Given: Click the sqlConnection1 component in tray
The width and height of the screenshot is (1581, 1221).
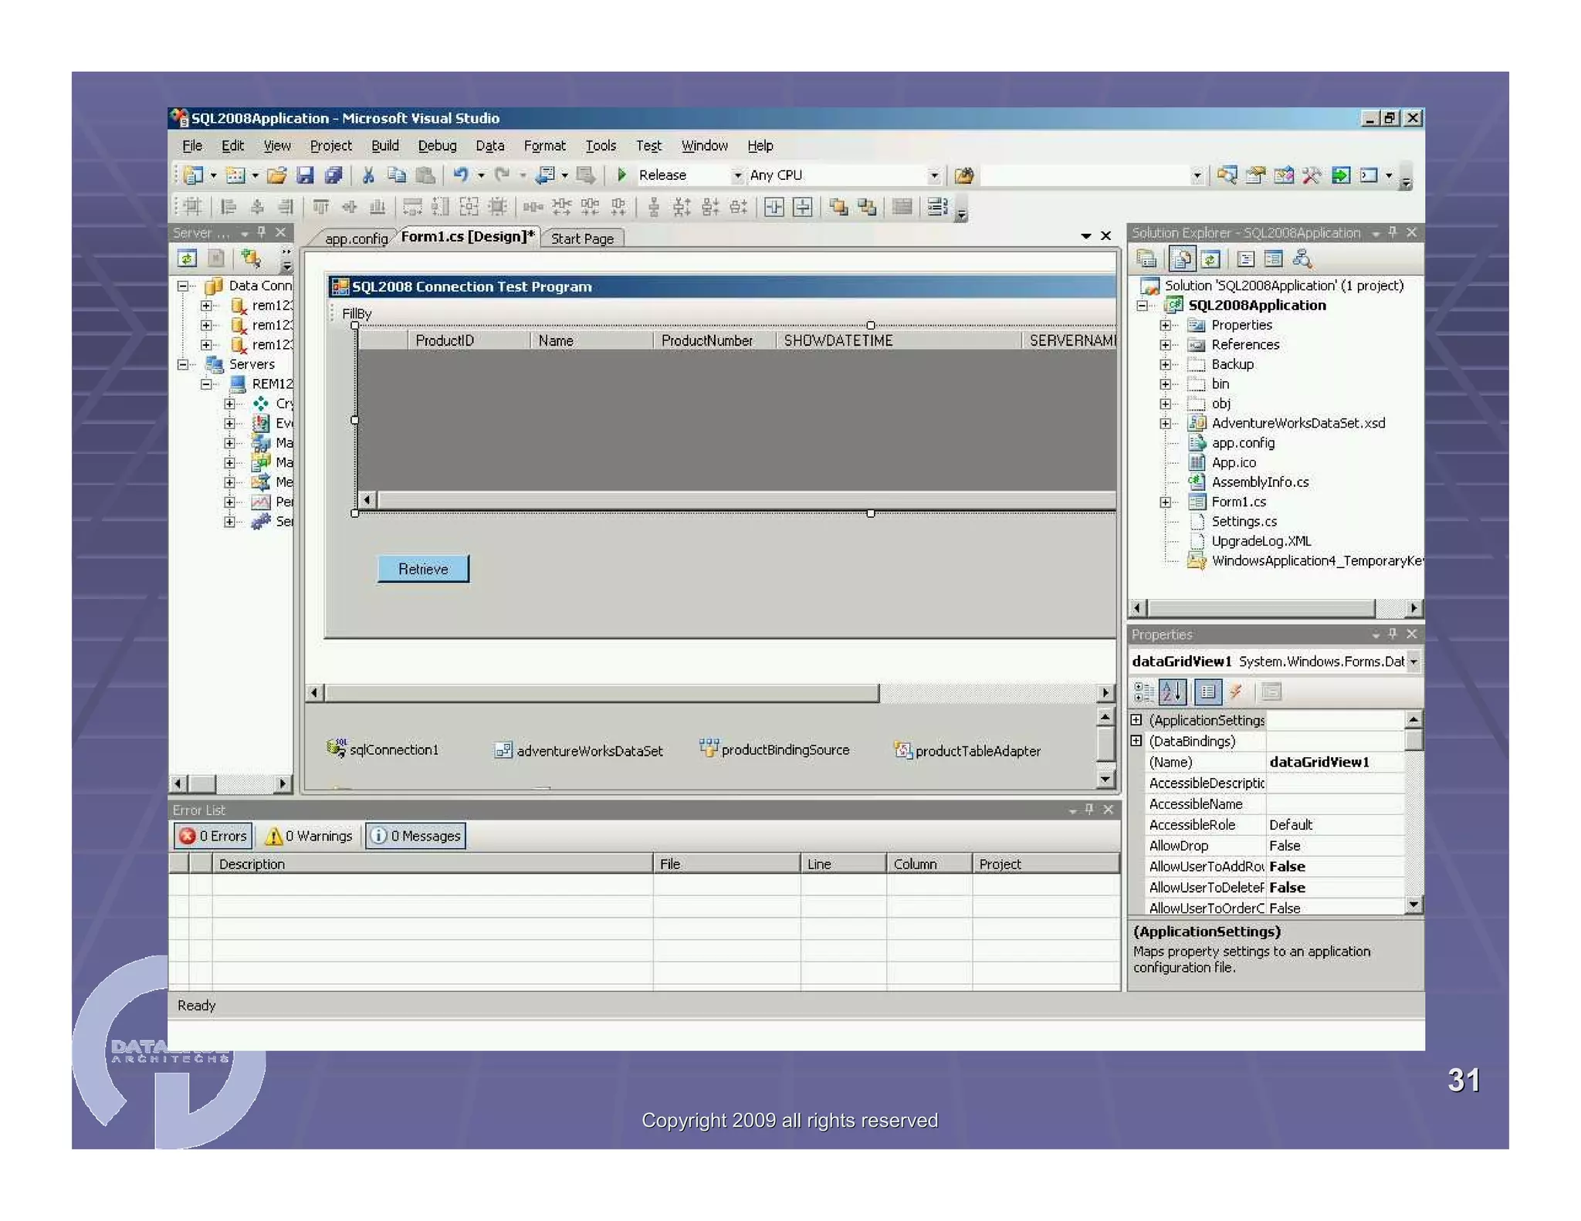Looking at the screenshot, I should pos(383,749).
